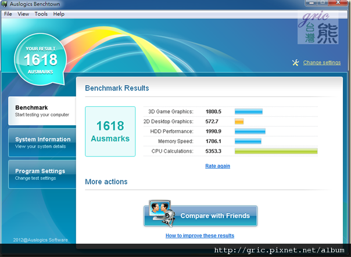Click the HDD Performance score bar
Screen dimensions: 351x257
[x=250, y=131]
